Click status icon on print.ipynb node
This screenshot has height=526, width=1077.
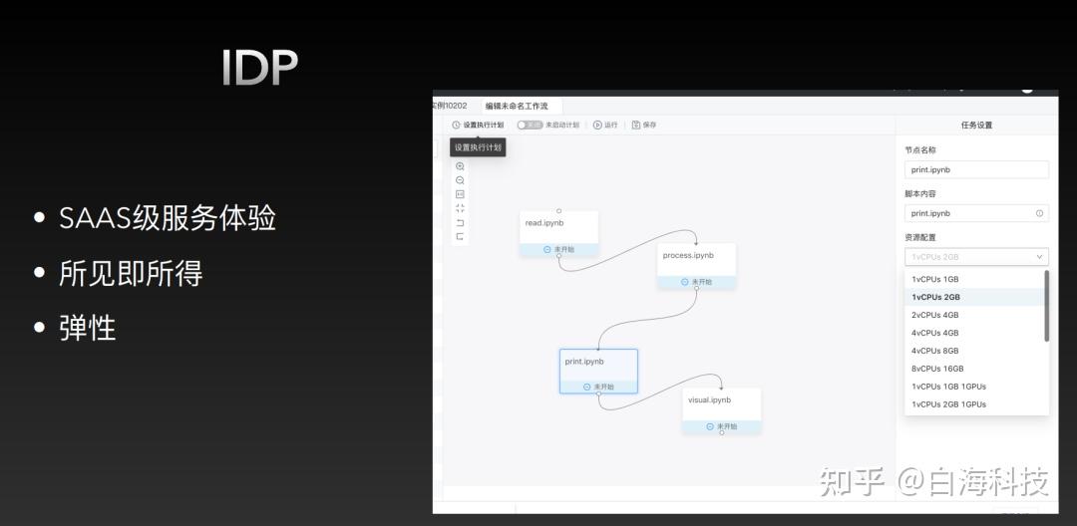point(586,387)
